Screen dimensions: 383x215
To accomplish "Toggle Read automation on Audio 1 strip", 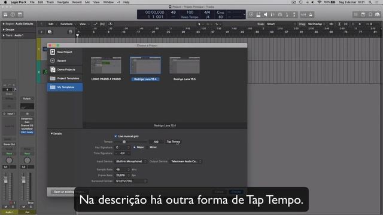I will (10, 153).
